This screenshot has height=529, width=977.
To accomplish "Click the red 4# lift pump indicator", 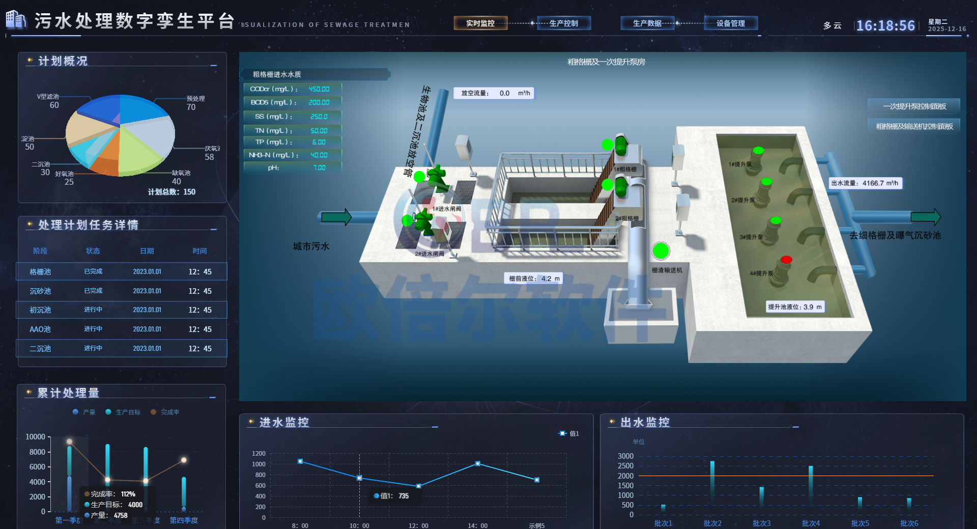I will coord(786,260).
